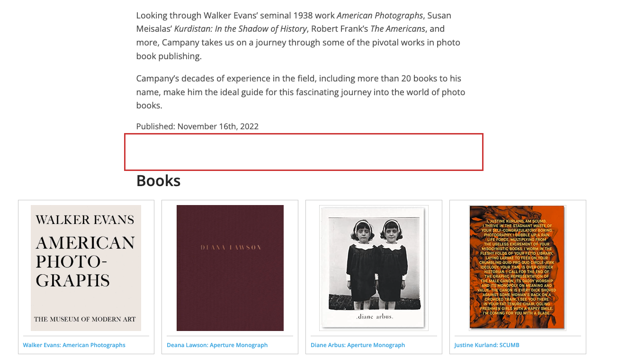This screenshot has width=618, height=358.
Task: Open the orange Justine Kurland SCUMB cover
Action: 517,268
